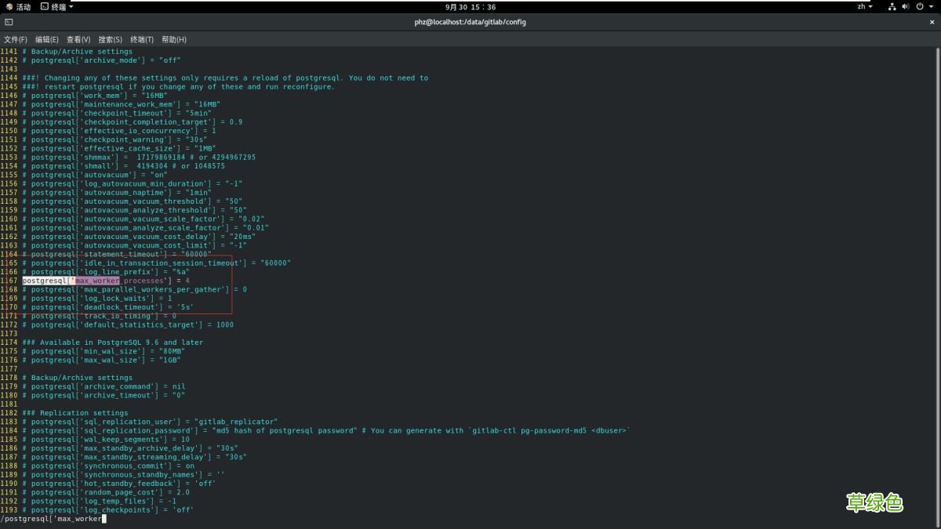Click the 'hot_standby_feedback' = 'off' line

119,484
